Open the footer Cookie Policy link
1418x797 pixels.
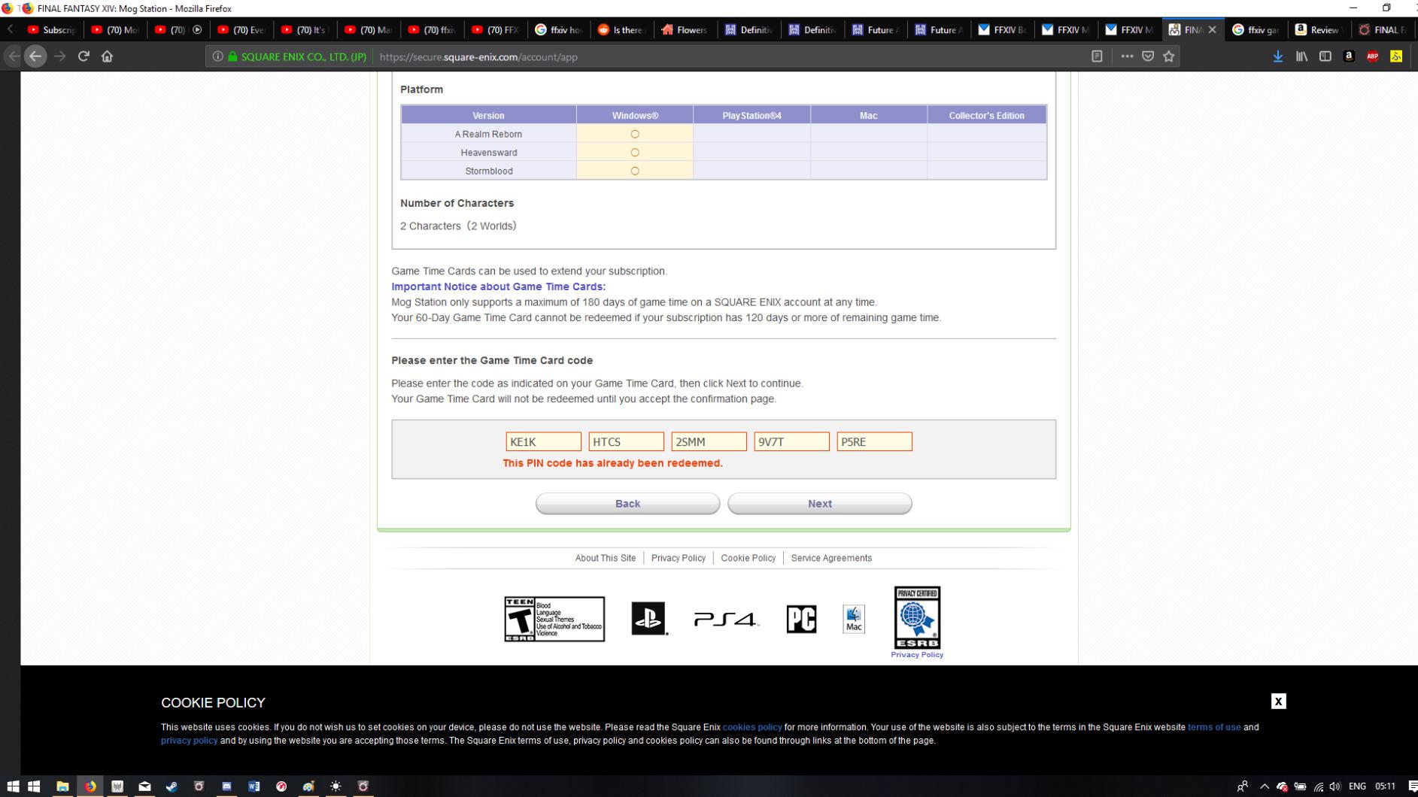tap(748, 558)
